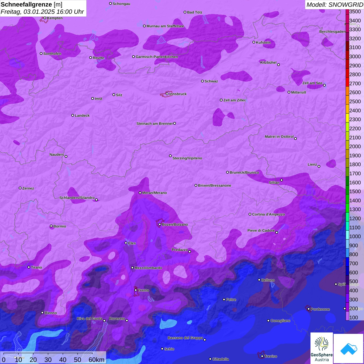Image resolution: width=364 pixels, height=364 pixels.
Task: Click the Bienno label
Action: pyautogui.click(x=50, y=313)
